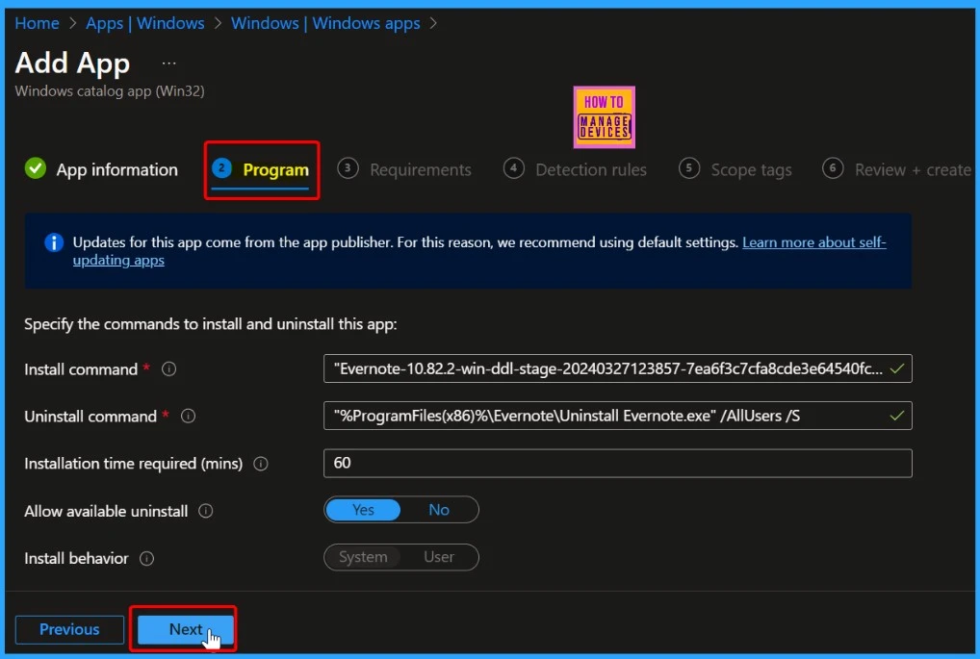Click step 6 circle icon for Review + create
Viewport: 980px width, 659px height.
point(833,168)
